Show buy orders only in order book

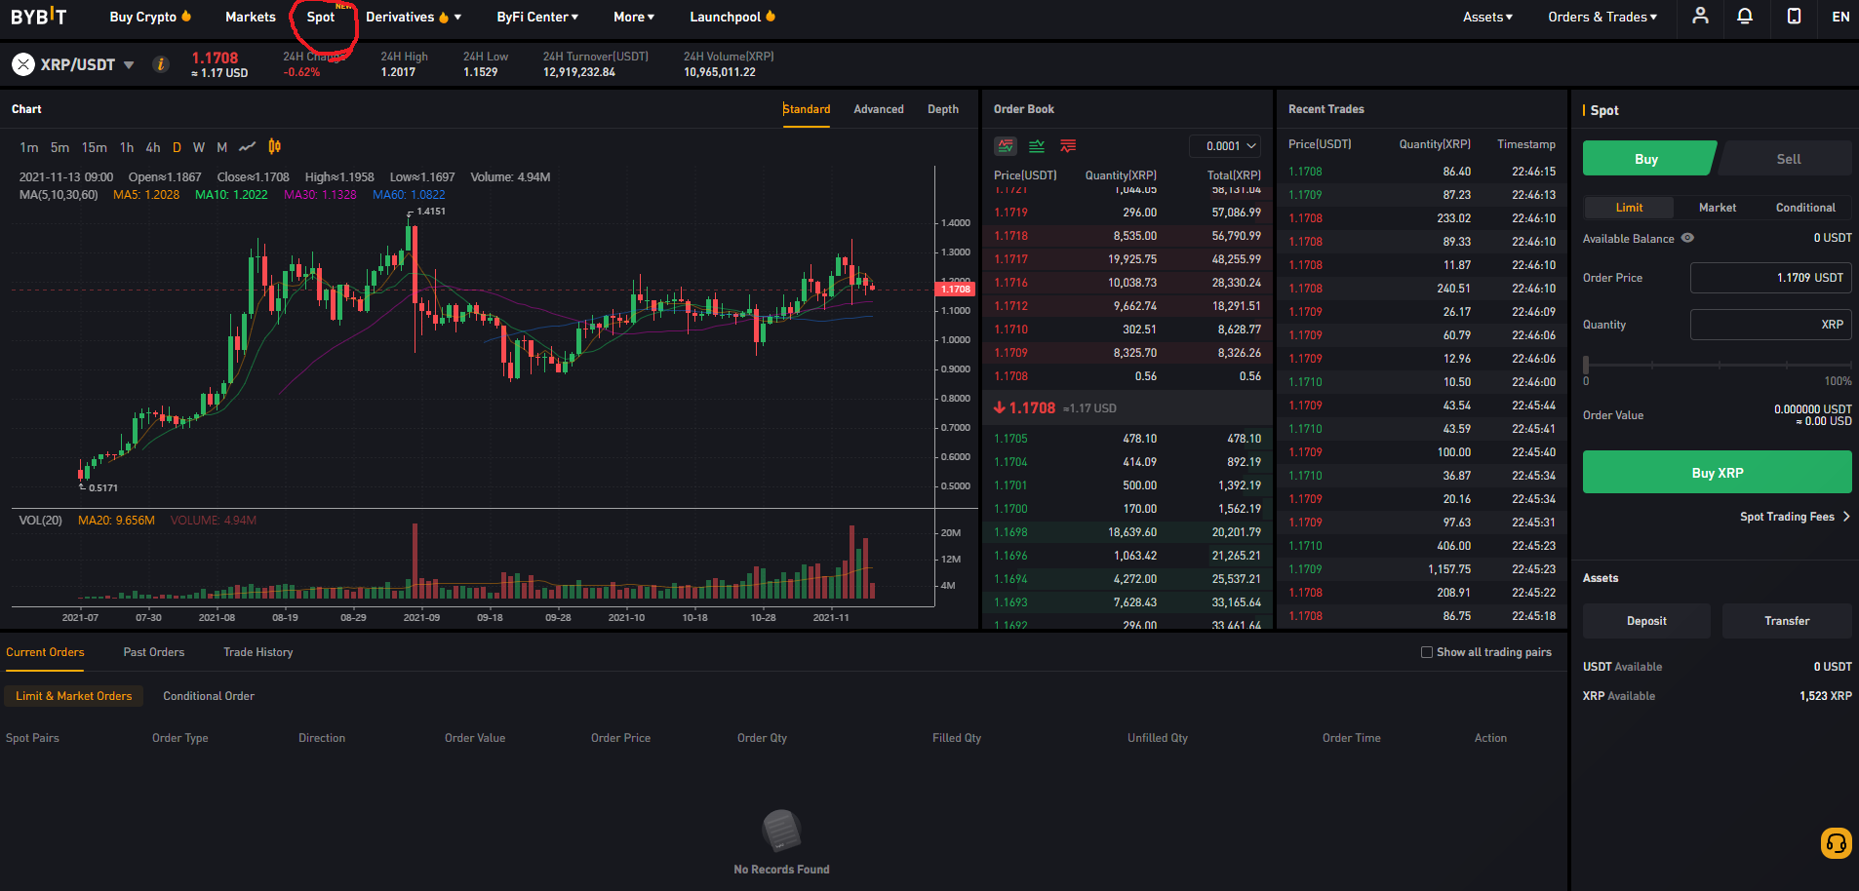click(x=1037, y=146)
